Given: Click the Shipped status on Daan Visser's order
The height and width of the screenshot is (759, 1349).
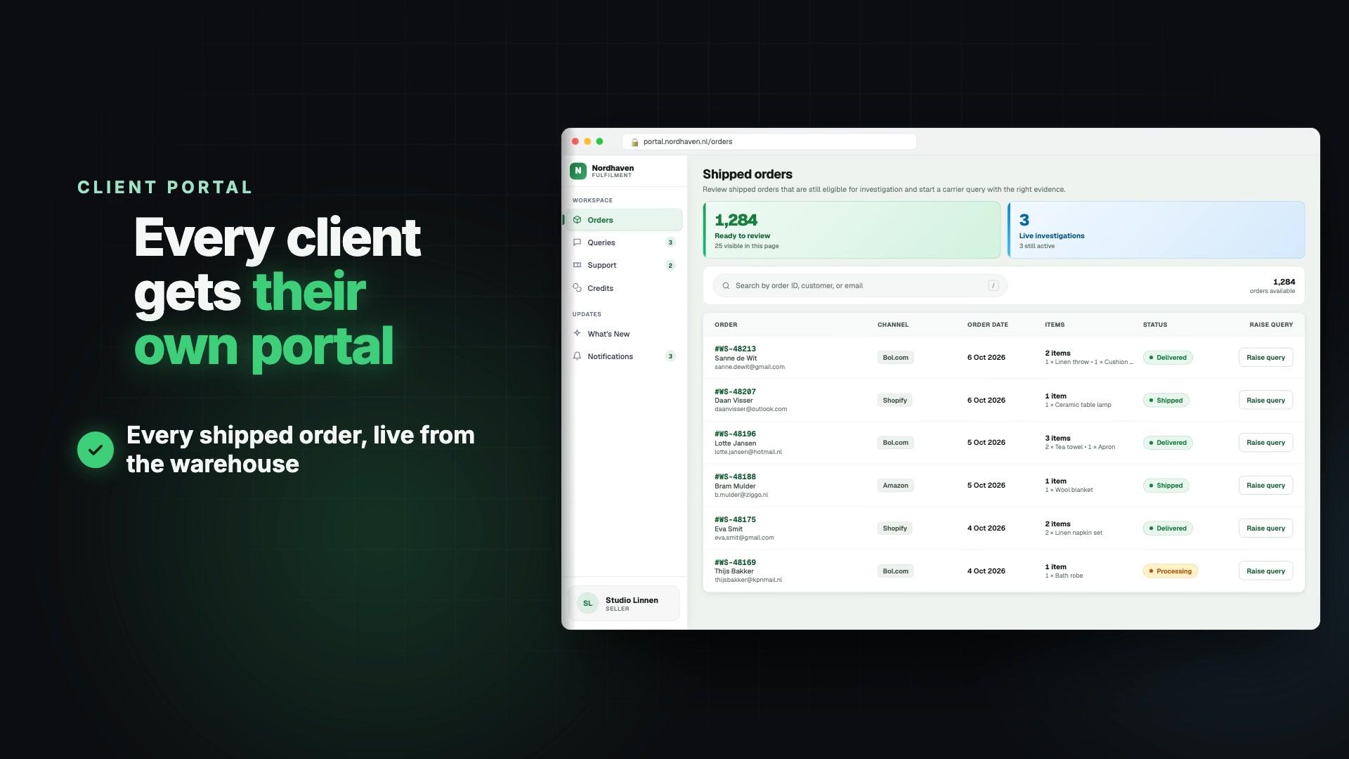Looking at the screenshot, I should coord(1166,401).
